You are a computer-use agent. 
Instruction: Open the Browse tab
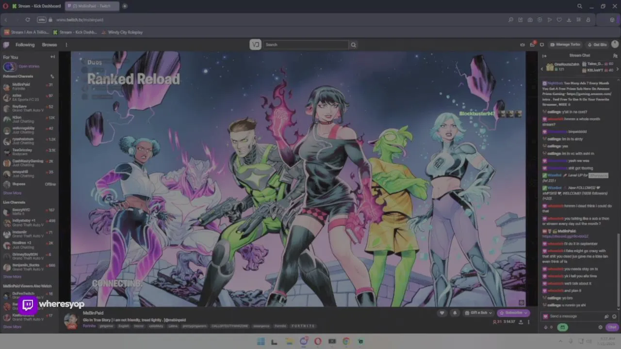click(49, 45)
